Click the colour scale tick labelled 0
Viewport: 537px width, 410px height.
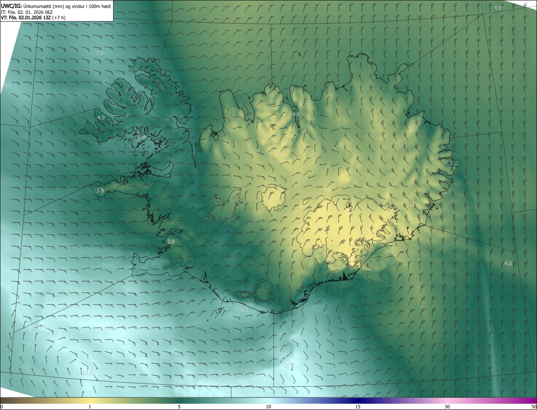click(2, 407)
